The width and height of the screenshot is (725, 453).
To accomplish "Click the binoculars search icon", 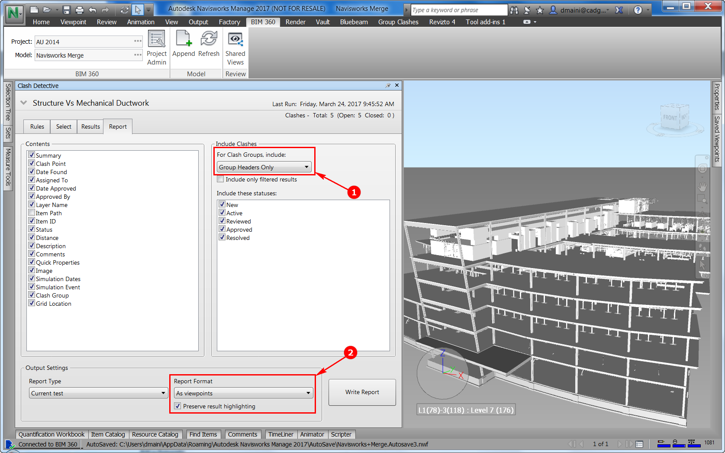I will point(514,10).
